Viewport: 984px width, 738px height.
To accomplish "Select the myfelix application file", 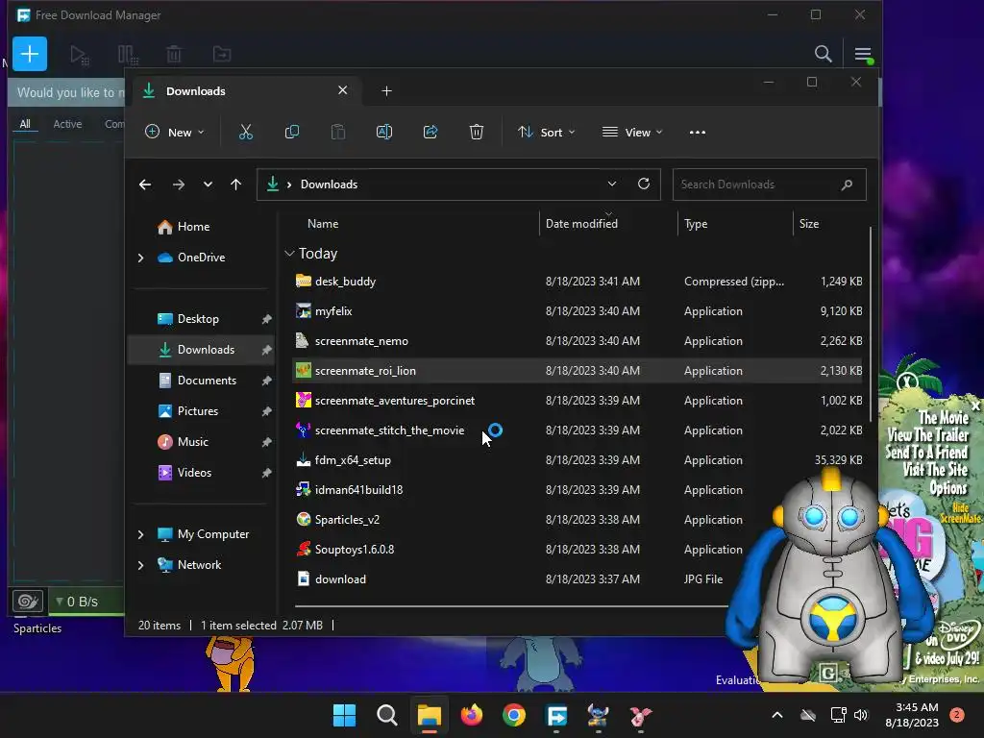I will pos(578,311).
